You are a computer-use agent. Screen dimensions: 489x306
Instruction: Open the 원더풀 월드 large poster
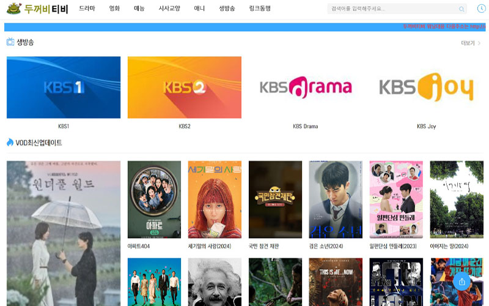[64, 234]
